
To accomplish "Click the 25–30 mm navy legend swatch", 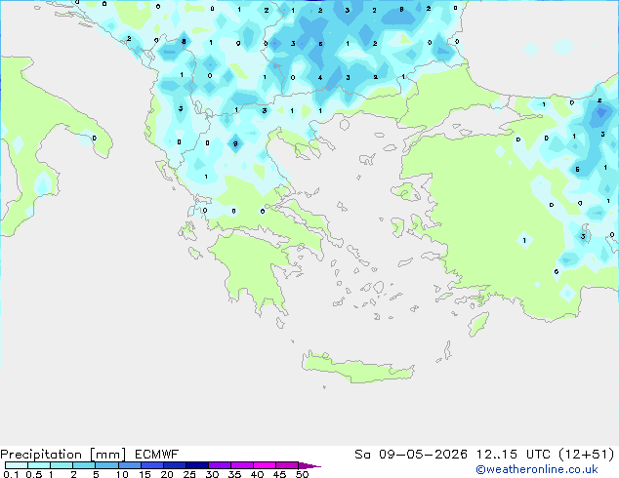I will click(x=197, y=465).
